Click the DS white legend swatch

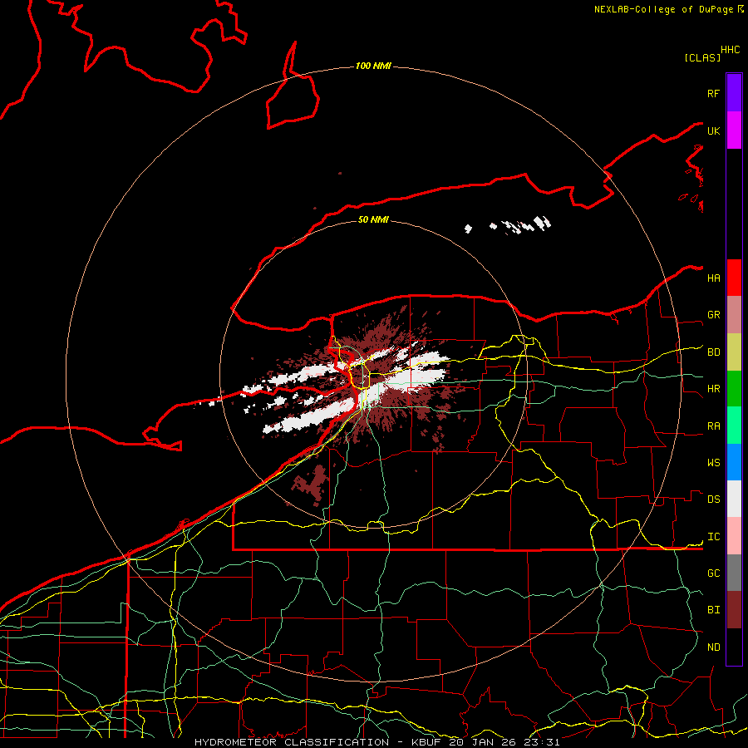tap(734, 499)
